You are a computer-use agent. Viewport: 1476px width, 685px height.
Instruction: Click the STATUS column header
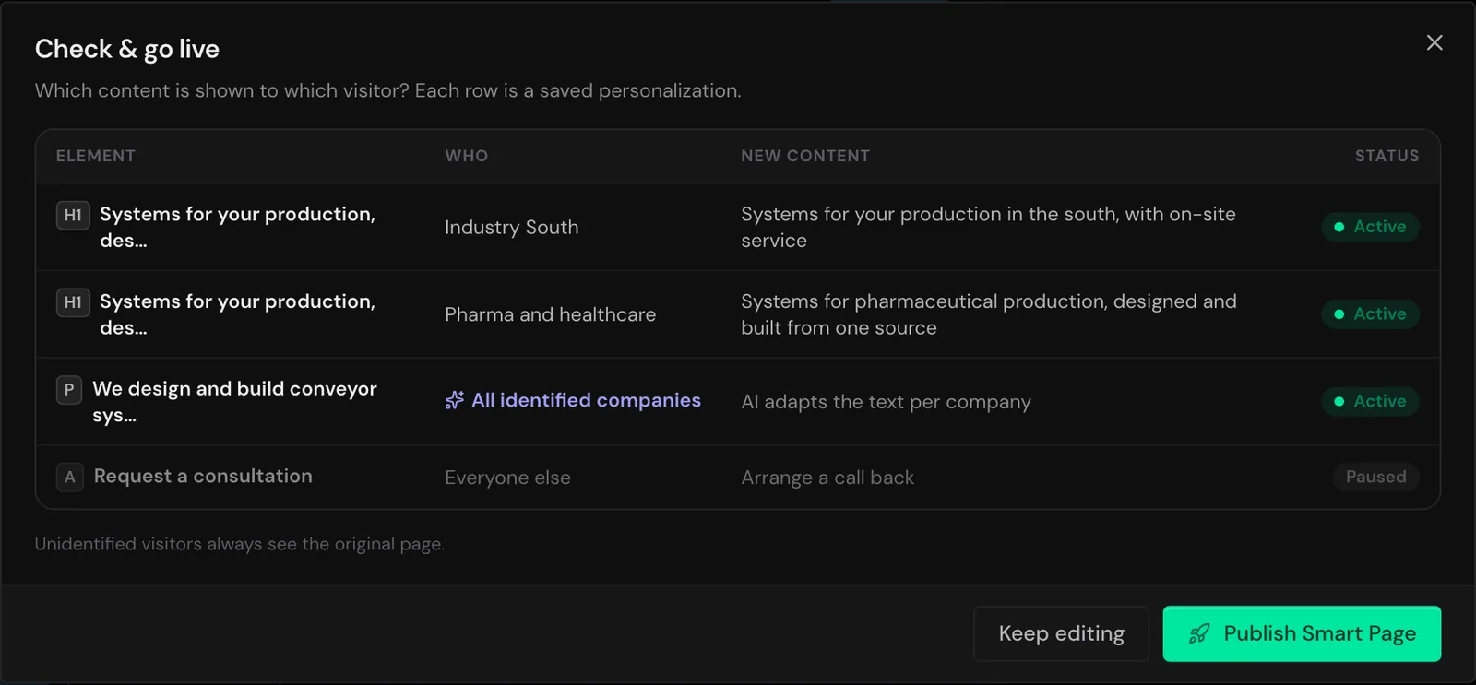click(x=1387, y=156)
